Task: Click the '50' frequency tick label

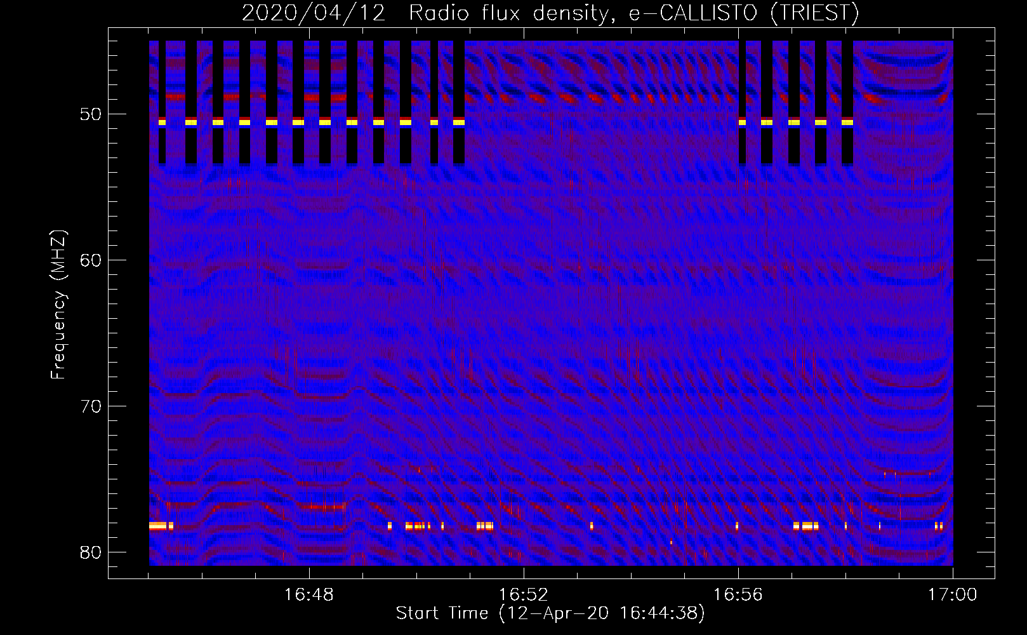Action: click(91, 114)
